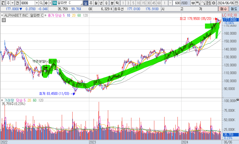Click the 매도 sell button

coord(234,9)
